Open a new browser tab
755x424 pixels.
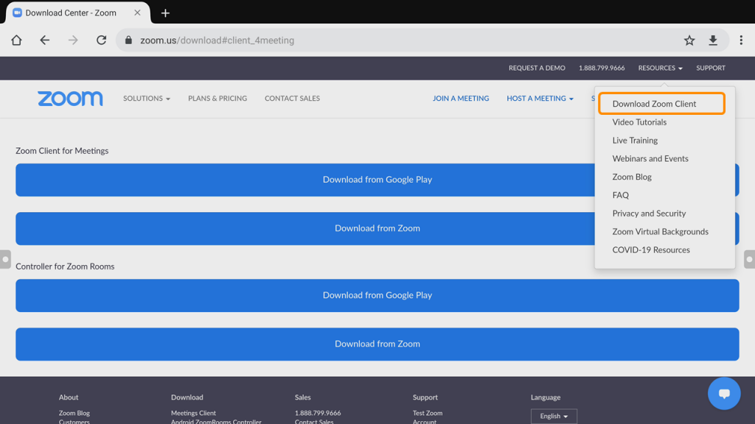point(165,13)
